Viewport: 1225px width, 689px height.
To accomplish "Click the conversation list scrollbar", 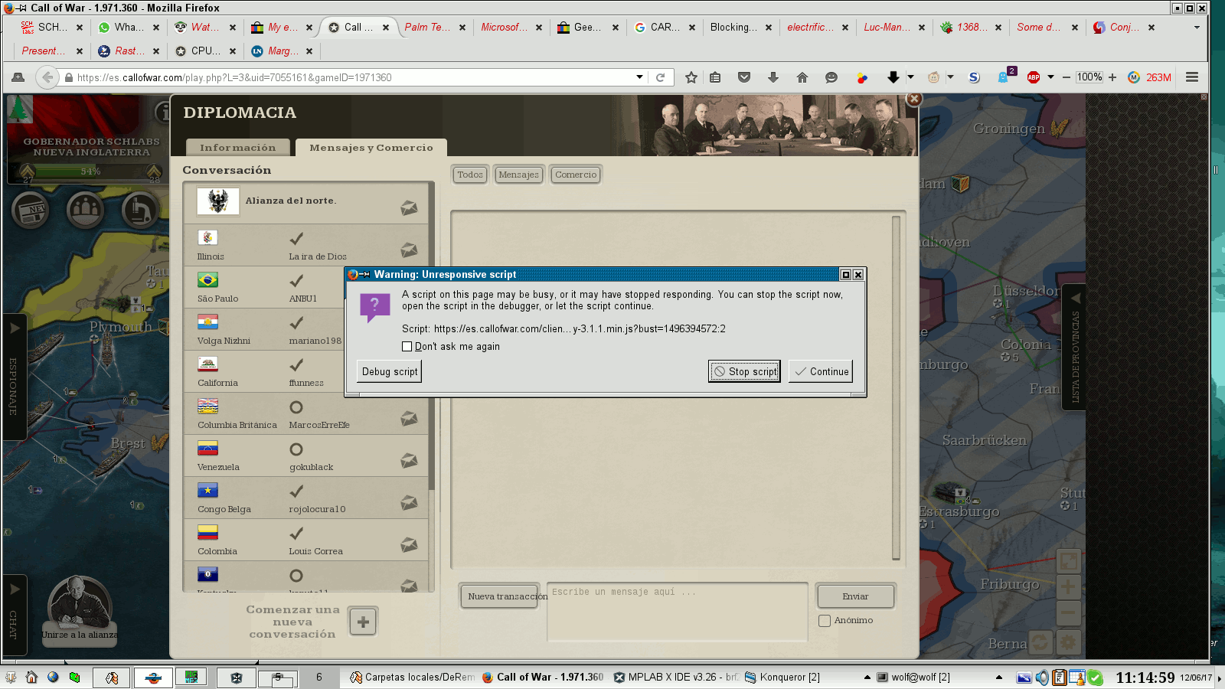I will (431, 337).
